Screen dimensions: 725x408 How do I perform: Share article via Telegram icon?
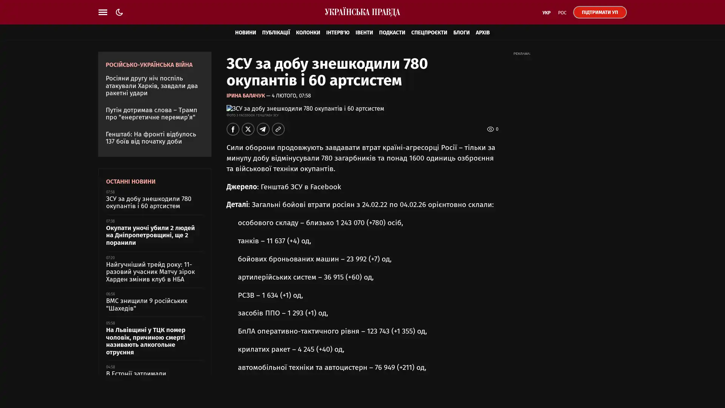pos(263,129)
